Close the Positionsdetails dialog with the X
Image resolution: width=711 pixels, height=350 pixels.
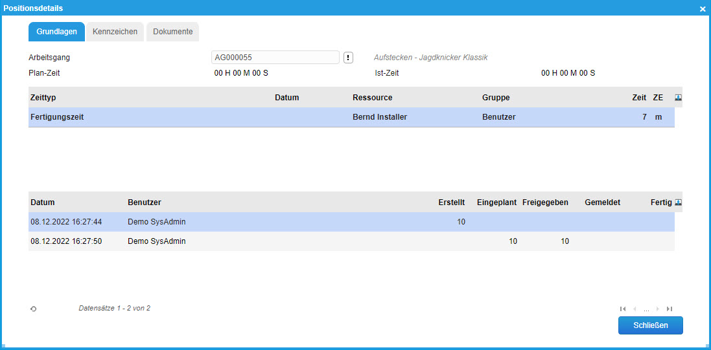click(703, 9)
